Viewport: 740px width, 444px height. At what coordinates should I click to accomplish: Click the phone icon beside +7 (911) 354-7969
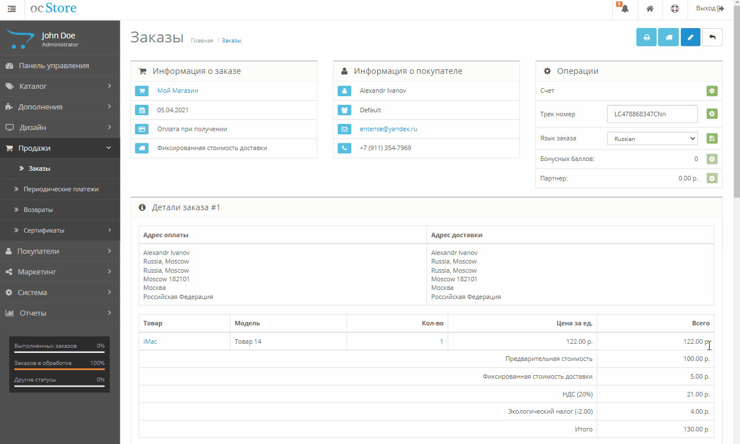click(x=344, y=148)
